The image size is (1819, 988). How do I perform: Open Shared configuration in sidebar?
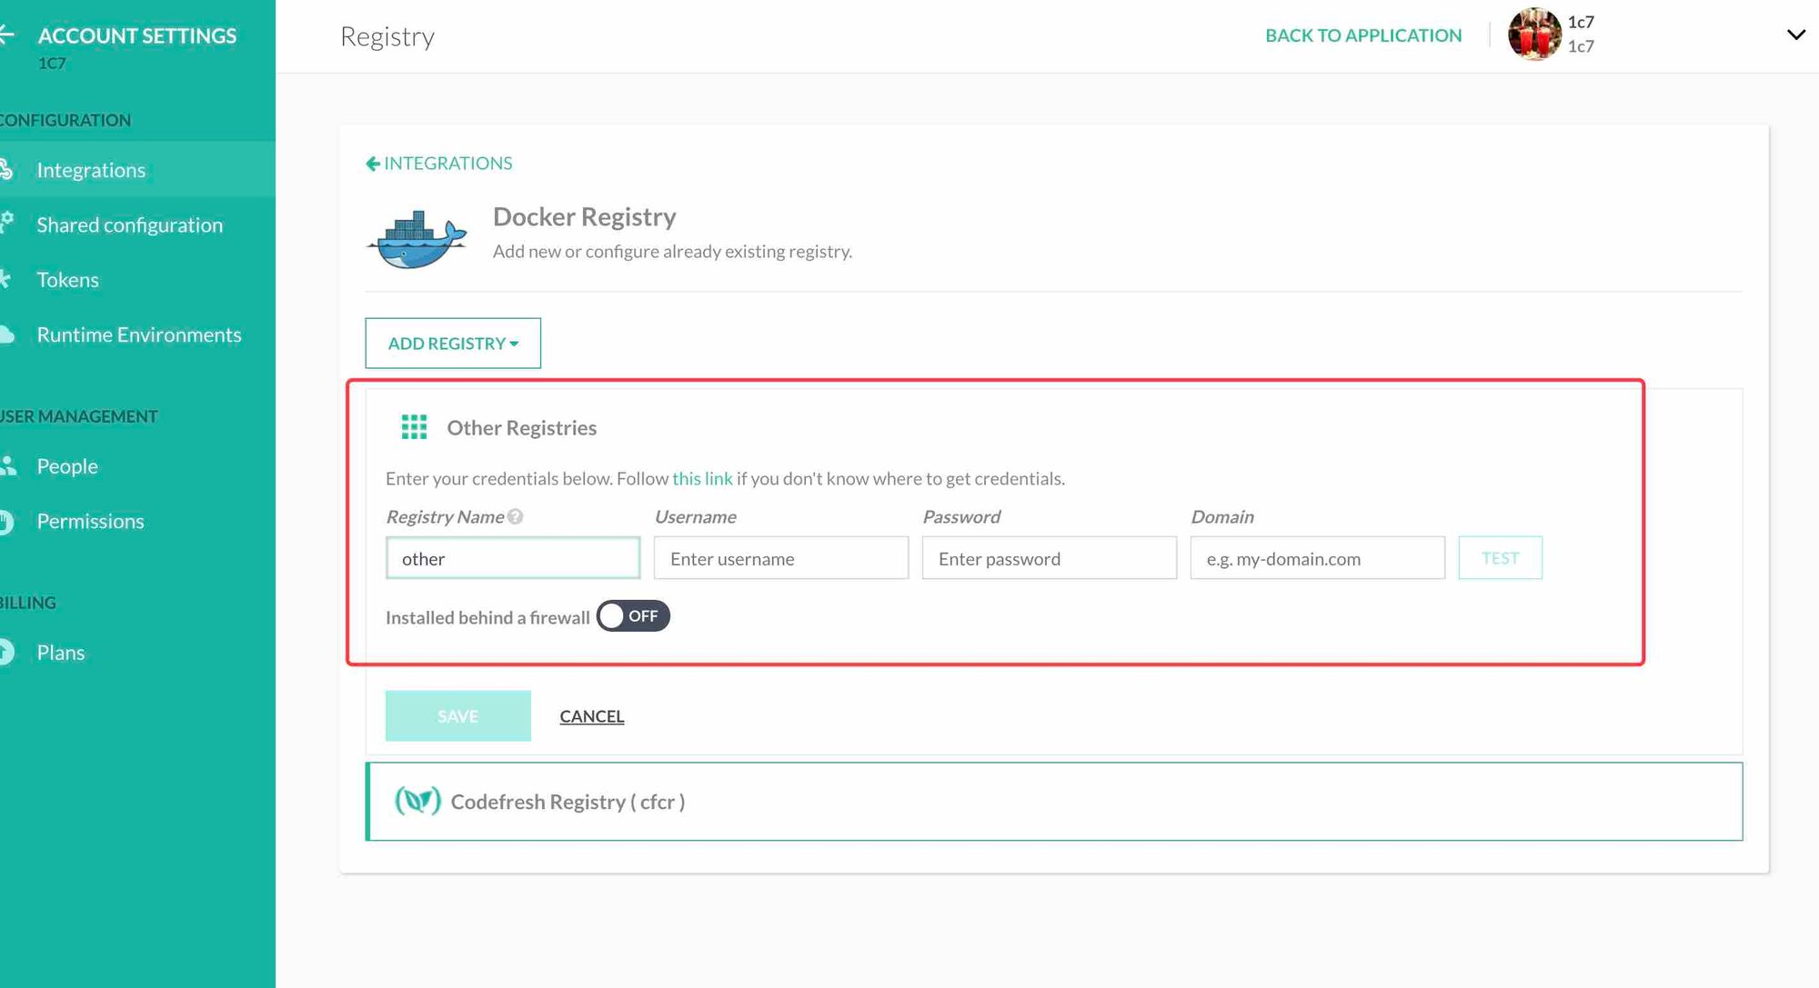(x=129, y=225)
